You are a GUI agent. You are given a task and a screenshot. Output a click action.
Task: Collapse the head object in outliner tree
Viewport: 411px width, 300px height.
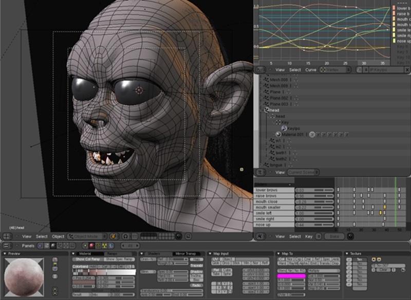pyautogui.click(x=262, y=110)
